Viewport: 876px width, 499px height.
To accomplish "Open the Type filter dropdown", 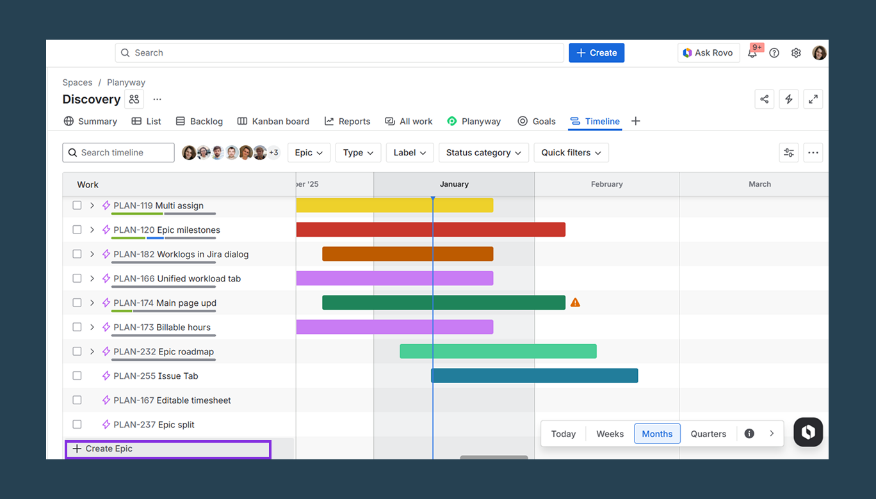I will 358,153.
